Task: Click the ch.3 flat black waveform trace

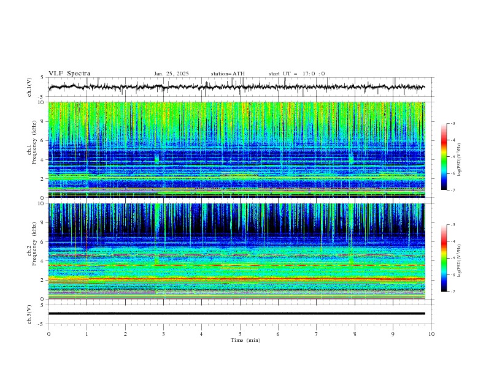Action: coord(236,314)
